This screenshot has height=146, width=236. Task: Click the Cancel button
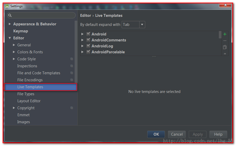click(177, 134)
